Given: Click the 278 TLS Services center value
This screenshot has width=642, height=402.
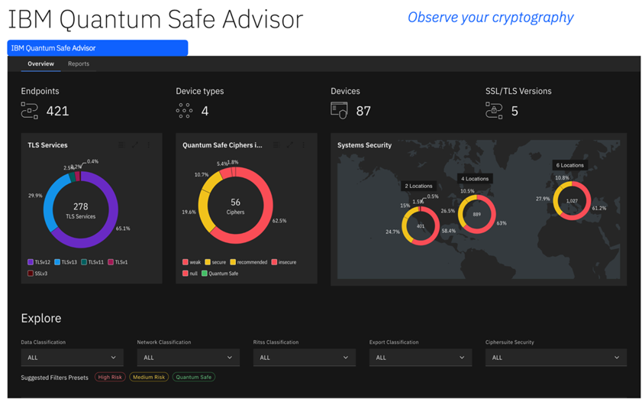Looking at the screenshot, I should (x=81, y=206).
